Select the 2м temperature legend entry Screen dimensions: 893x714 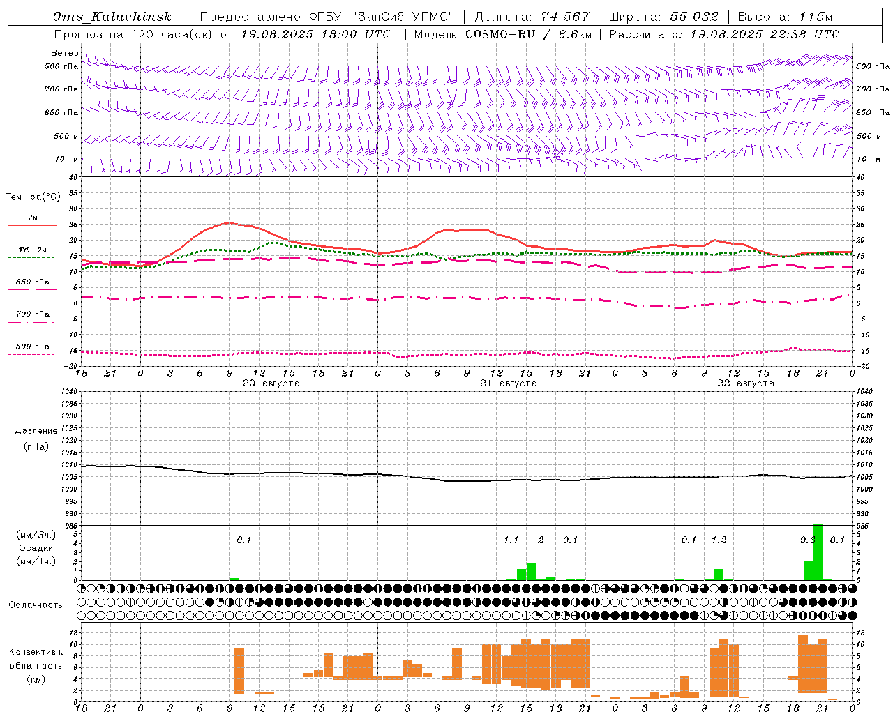[33, 218]
